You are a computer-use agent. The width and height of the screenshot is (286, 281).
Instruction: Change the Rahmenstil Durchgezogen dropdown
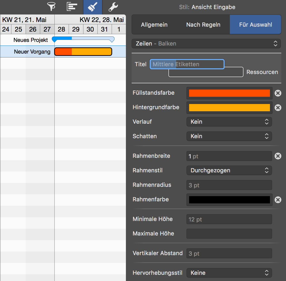point(229,170)
